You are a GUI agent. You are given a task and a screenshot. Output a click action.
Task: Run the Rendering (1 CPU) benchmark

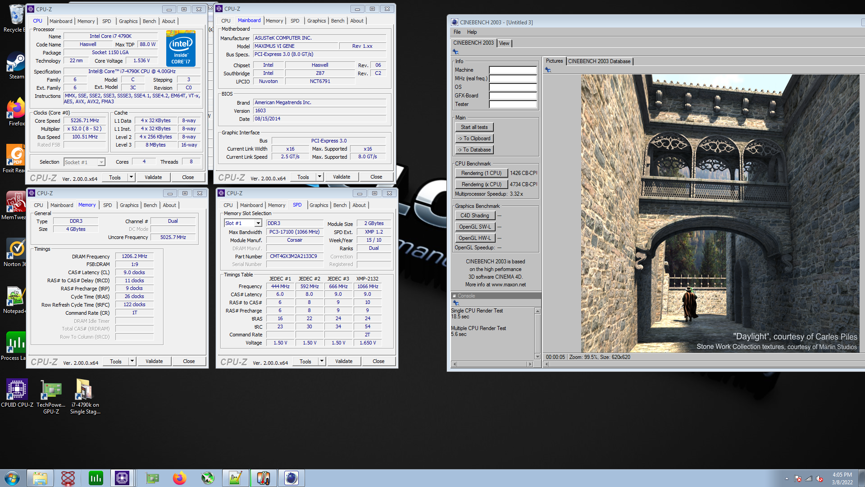[481, 173]
